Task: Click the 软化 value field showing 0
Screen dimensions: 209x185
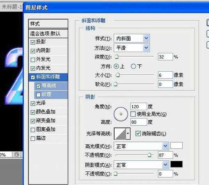Action: [165, 84]
